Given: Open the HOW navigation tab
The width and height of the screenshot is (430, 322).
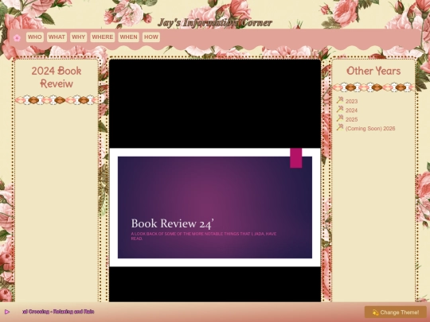Looking at the screenshot, I should (x=151, y=37).
